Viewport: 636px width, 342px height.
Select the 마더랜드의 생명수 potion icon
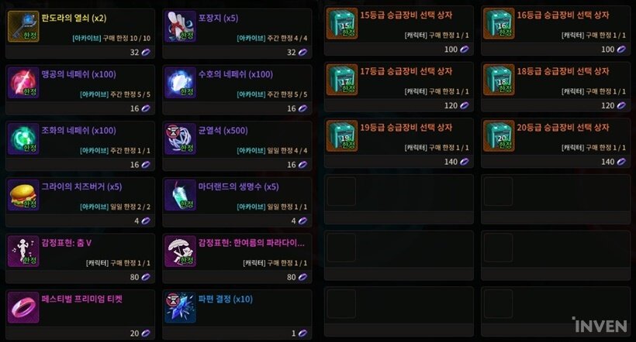click(x=180, y=195)
